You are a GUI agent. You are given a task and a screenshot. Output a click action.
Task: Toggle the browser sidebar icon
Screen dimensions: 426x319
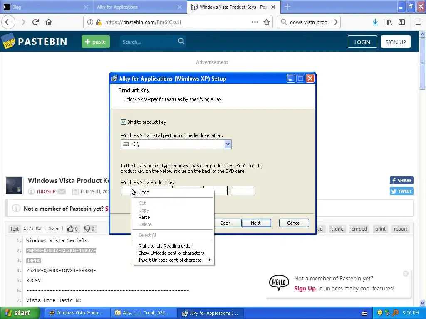tap(402, 22)
